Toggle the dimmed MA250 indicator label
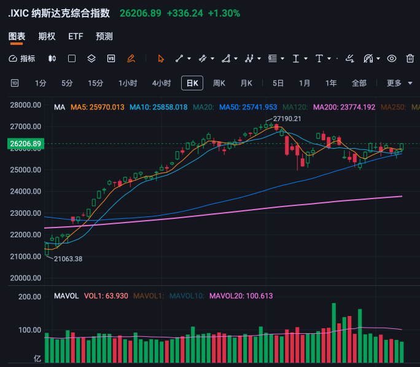 (393, 107)
